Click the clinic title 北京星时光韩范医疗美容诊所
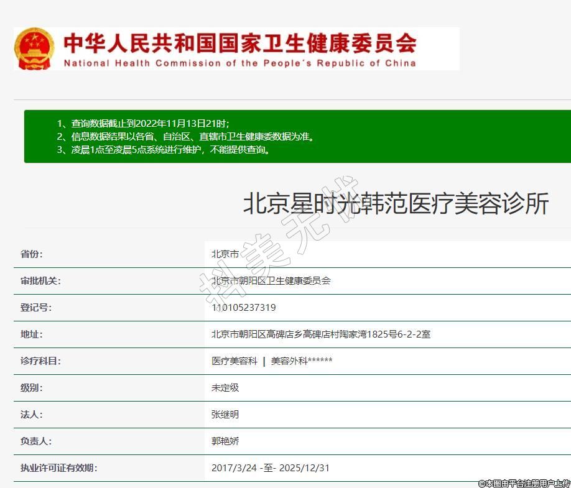 tap(396, 204)
